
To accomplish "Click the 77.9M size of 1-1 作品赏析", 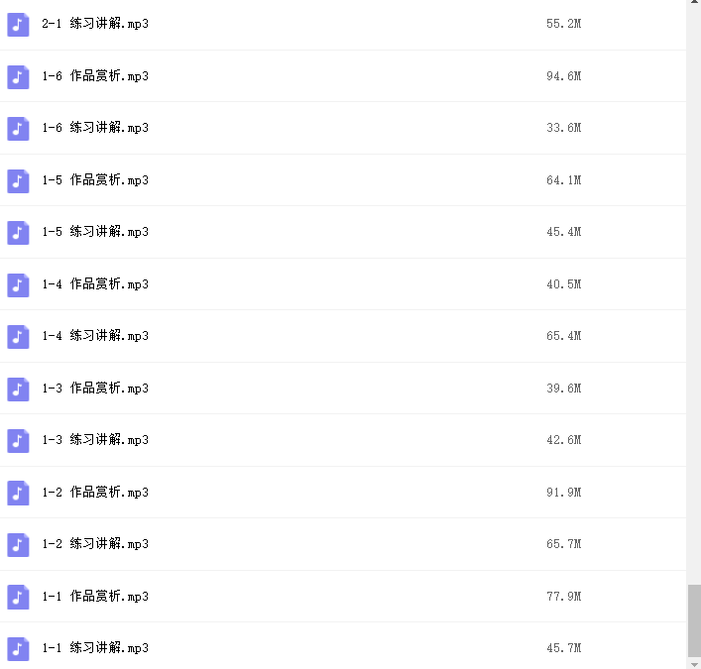I will 564,597.
